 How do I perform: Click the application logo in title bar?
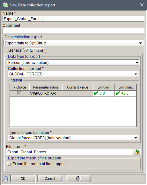pos(5,5)
